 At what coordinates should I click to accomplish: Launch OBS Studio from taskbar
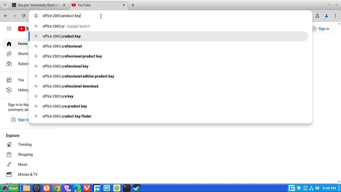tap(37, 188)
